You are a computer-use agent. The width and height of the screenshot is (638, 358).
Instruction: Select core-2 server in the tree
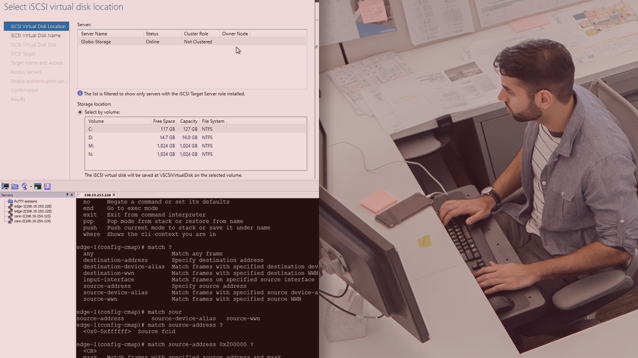pyautogui.click(x=32, y=221)
